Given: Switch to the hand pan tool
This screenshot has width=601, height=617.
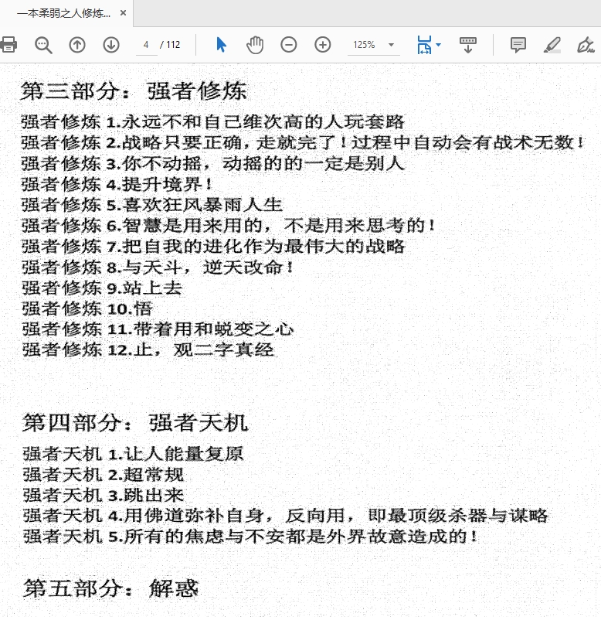Looking at the screenshot, I should click(x=255, y=45).
